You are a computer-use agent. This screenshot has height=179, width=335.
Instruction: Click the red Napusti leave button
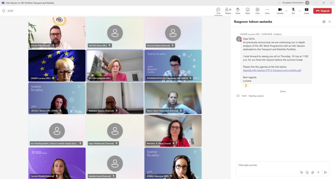tap(322, 11)
